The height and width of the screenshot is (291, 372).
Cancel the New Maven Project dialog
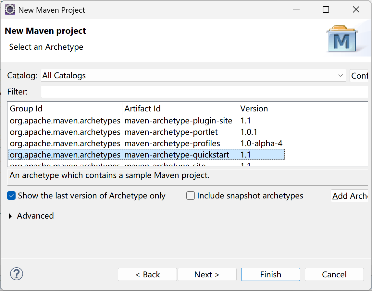334,274
